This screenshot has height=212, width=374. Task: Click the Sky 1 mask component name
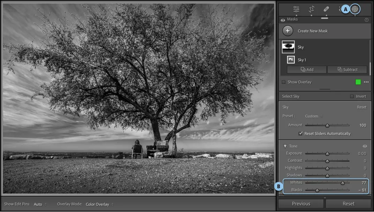pyautogui.click(x=302, y=60)
